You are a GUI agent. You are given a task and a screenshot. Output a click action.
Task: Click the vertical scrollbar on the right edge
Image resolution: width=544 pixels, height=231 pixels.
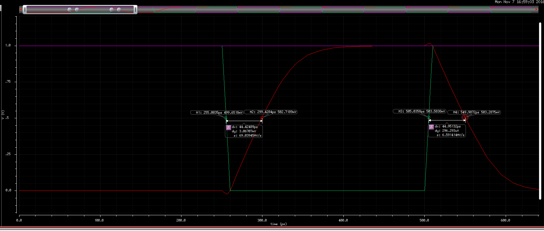[540, 111]
